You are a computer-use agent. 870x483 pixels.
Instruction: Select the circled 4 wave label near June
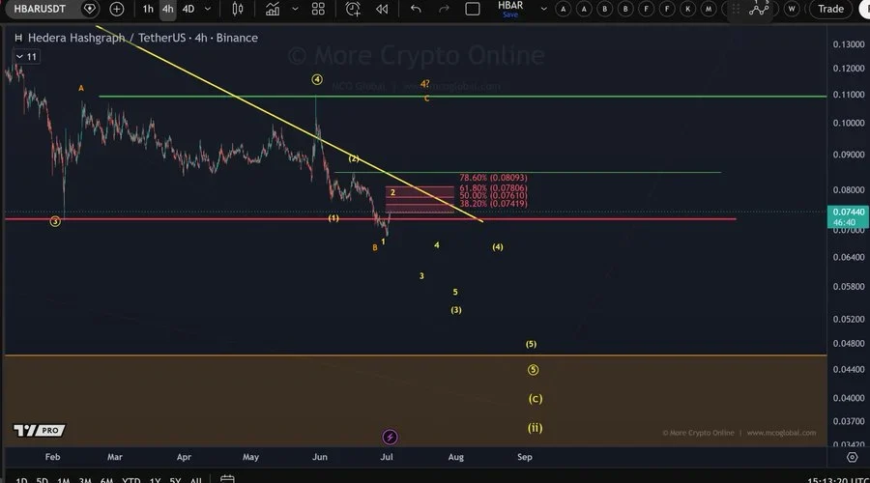pyautogui.click(x=317, y=79)
